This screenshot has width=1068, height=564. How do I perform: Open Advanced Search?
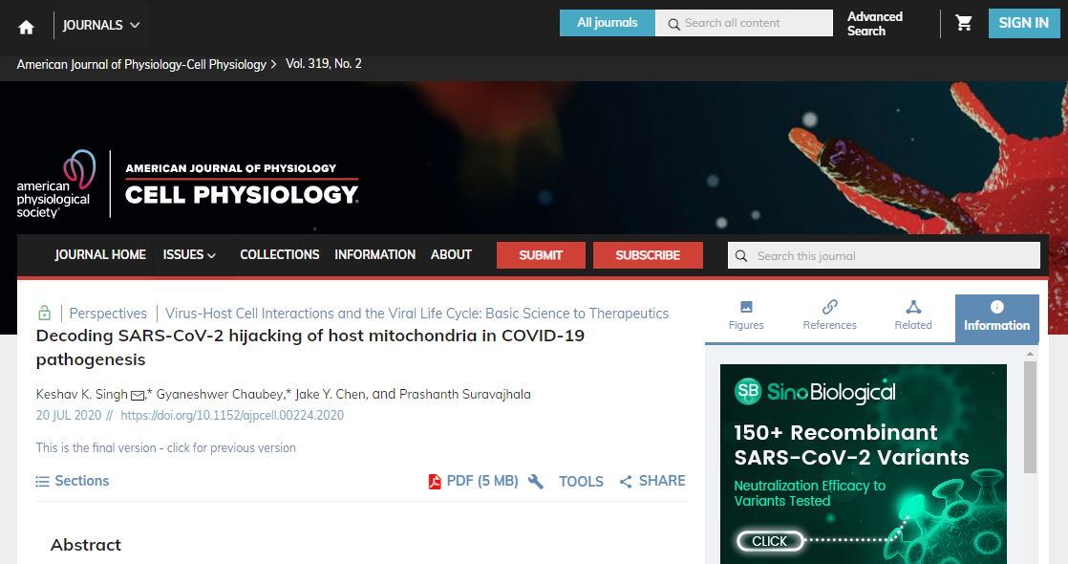click(x=875, y=24)
